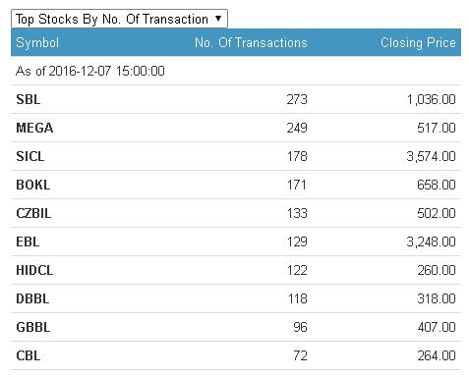469x377 pixels.
Task: Click the Symbol column header
Action: 37,42
